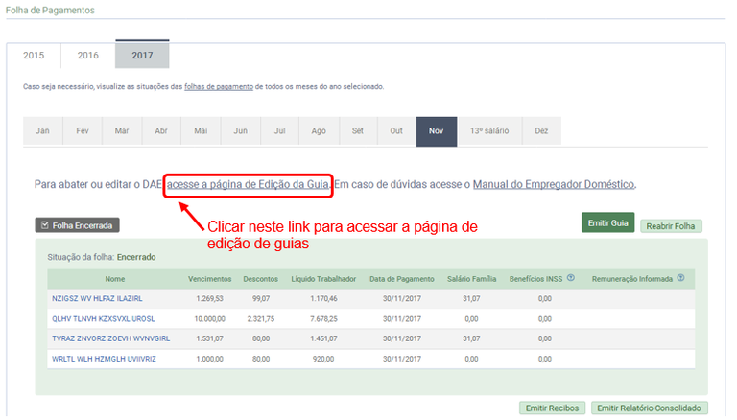Click the Folha de Pagamentos page heading
The height and width of the screenshot is (420, 737).
pos(50,10)
